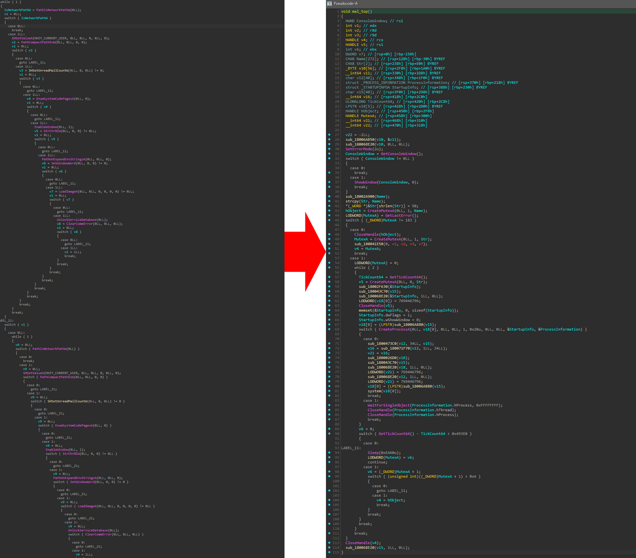Image resolution: width=636 pixels, height=558 pixels.
Task: Click 'HWND ConsoleWindow; // rsi' declaration
Action: (374, 21)
